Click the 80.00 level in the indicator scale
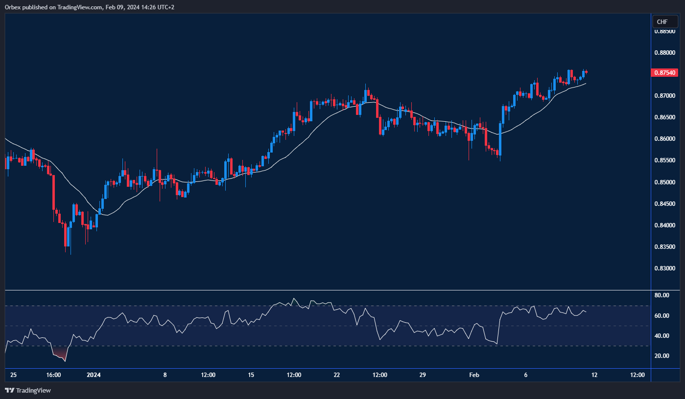The height and width of the screenshot is (399, 685). pyautogui.click(x=661, y=295)
